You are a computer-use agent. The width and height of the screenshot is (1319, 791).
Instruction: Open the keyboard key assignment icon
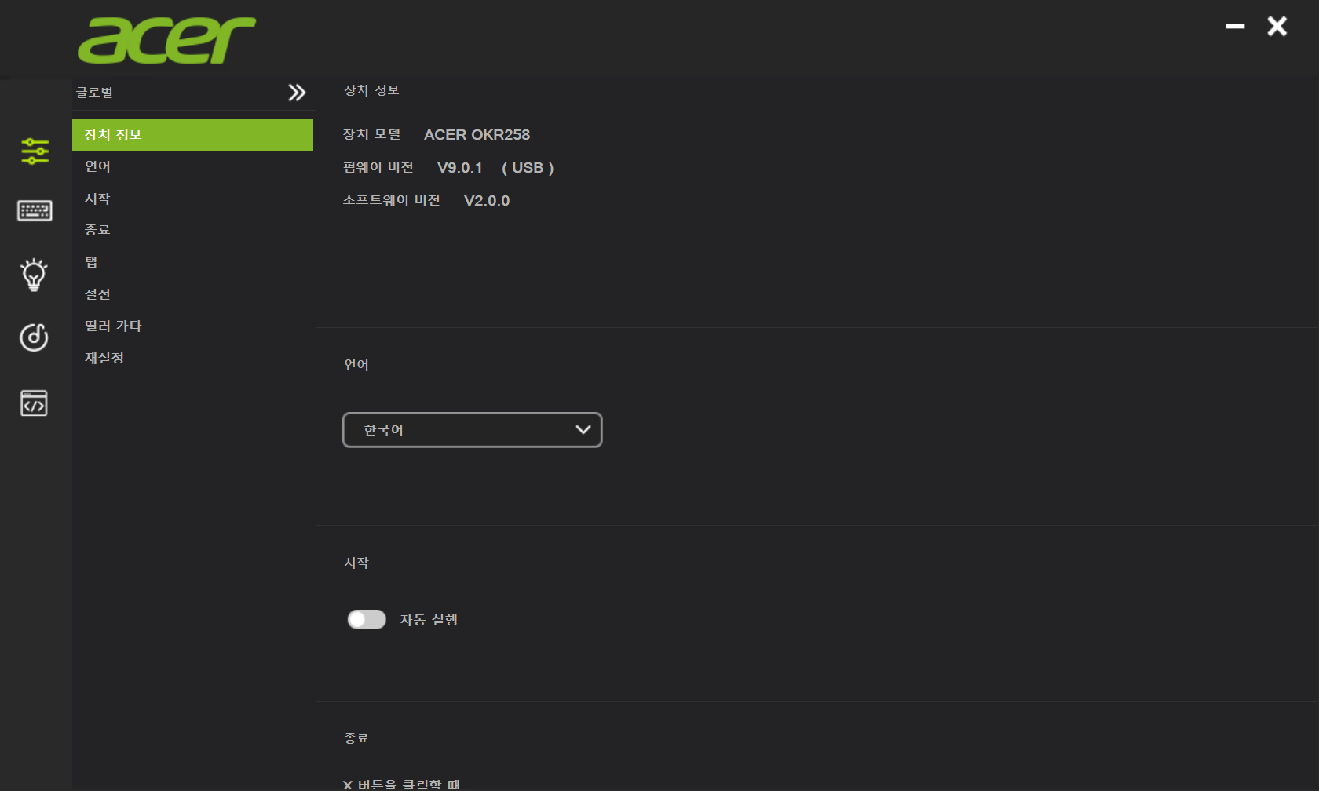[35, 210]
